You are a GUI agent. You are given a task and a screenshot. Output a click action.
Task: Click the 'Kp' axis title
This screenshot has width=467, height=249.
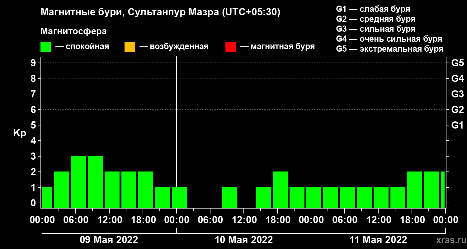(20, 133)
